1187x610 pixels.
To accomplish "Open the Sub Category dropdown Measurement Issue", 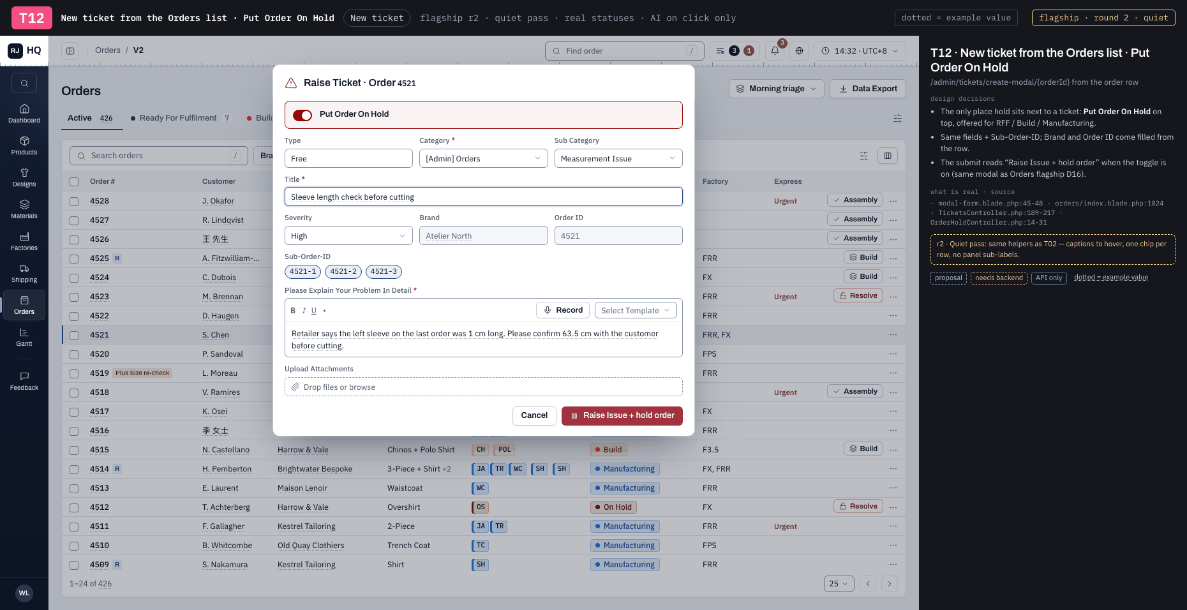I will tap(618, 158).
